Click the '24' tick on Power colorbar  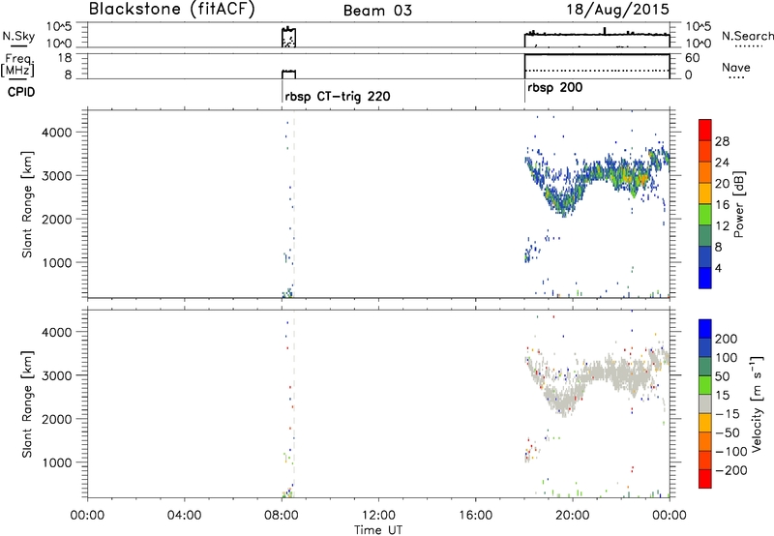tap(722, 163)
